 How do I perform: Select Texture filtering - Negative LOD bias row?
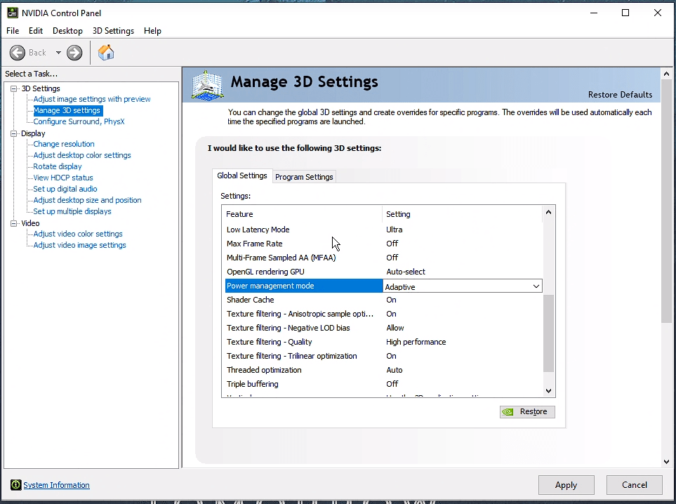384,328
